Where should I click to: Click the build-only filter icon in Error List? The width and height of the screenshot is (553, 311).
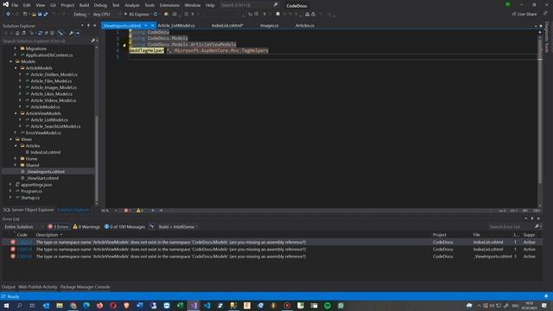click(x=152, y=226)
